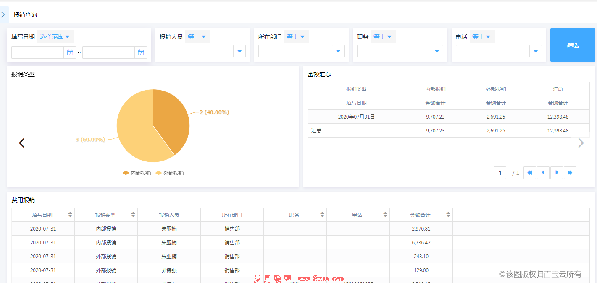Click the page number input box

pyautogui.click(x=500, y=173)
